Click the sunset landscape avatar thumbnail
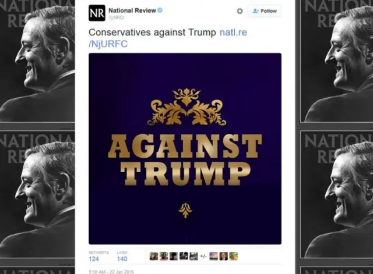 click(x=213, y=256)
